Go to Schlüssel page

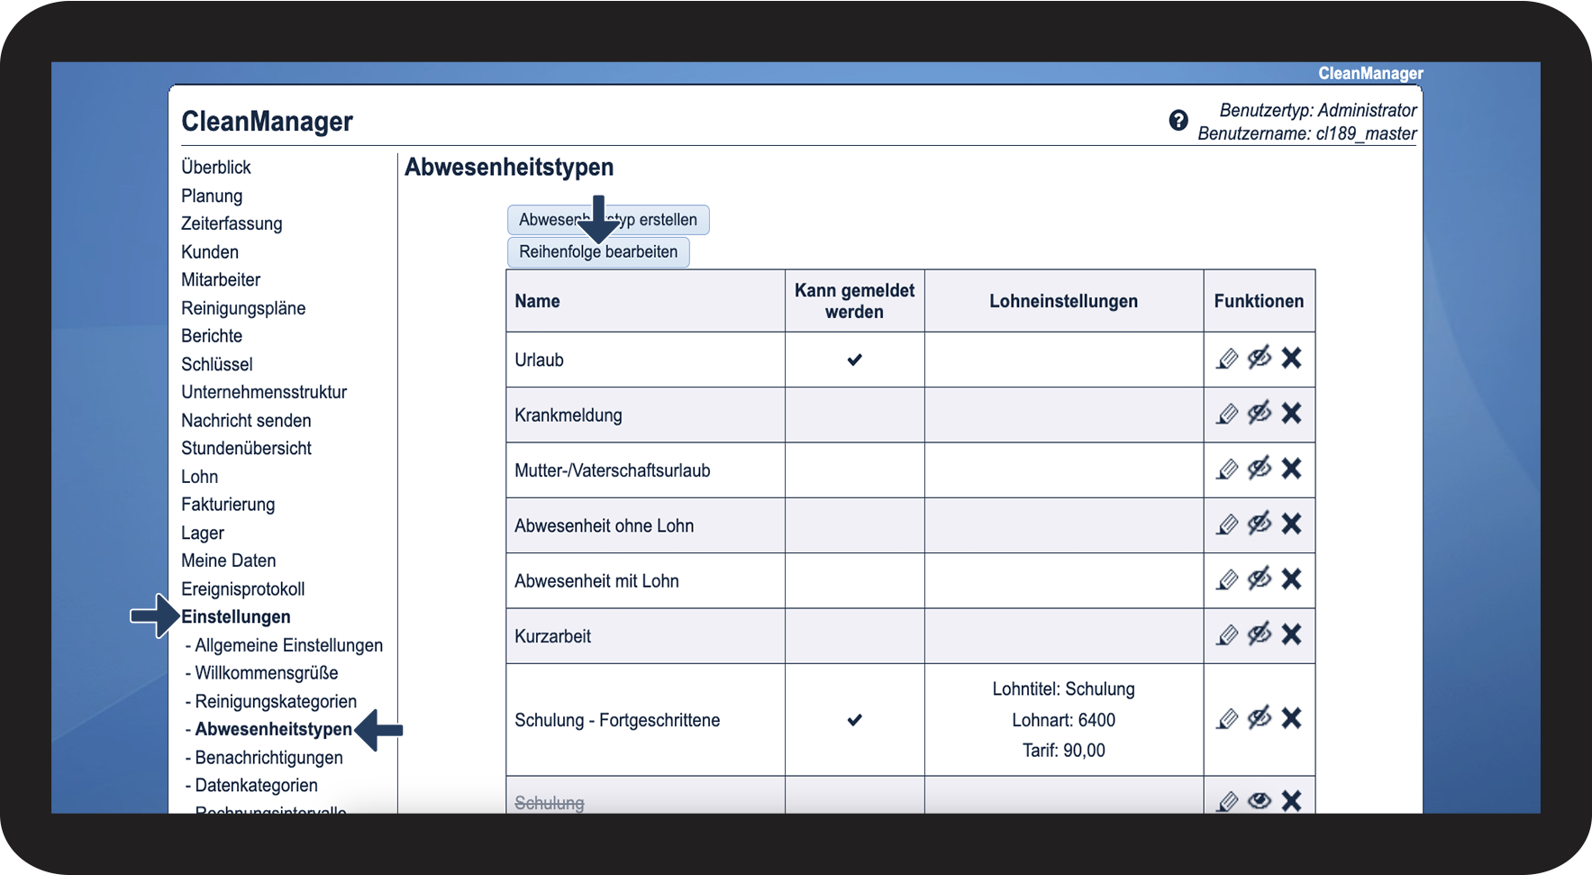(x=217, y=365)
